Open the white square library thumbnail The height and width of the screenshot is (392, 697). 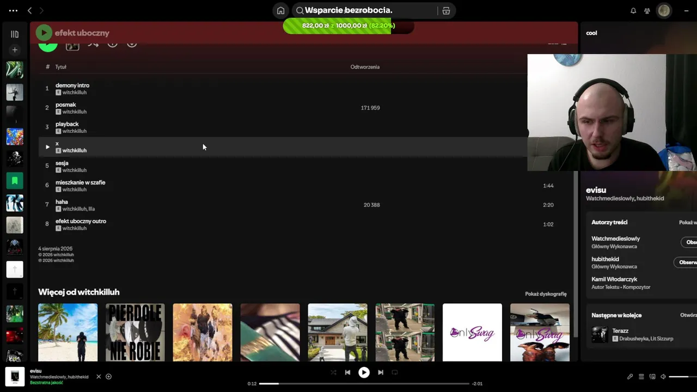(15, 269)
